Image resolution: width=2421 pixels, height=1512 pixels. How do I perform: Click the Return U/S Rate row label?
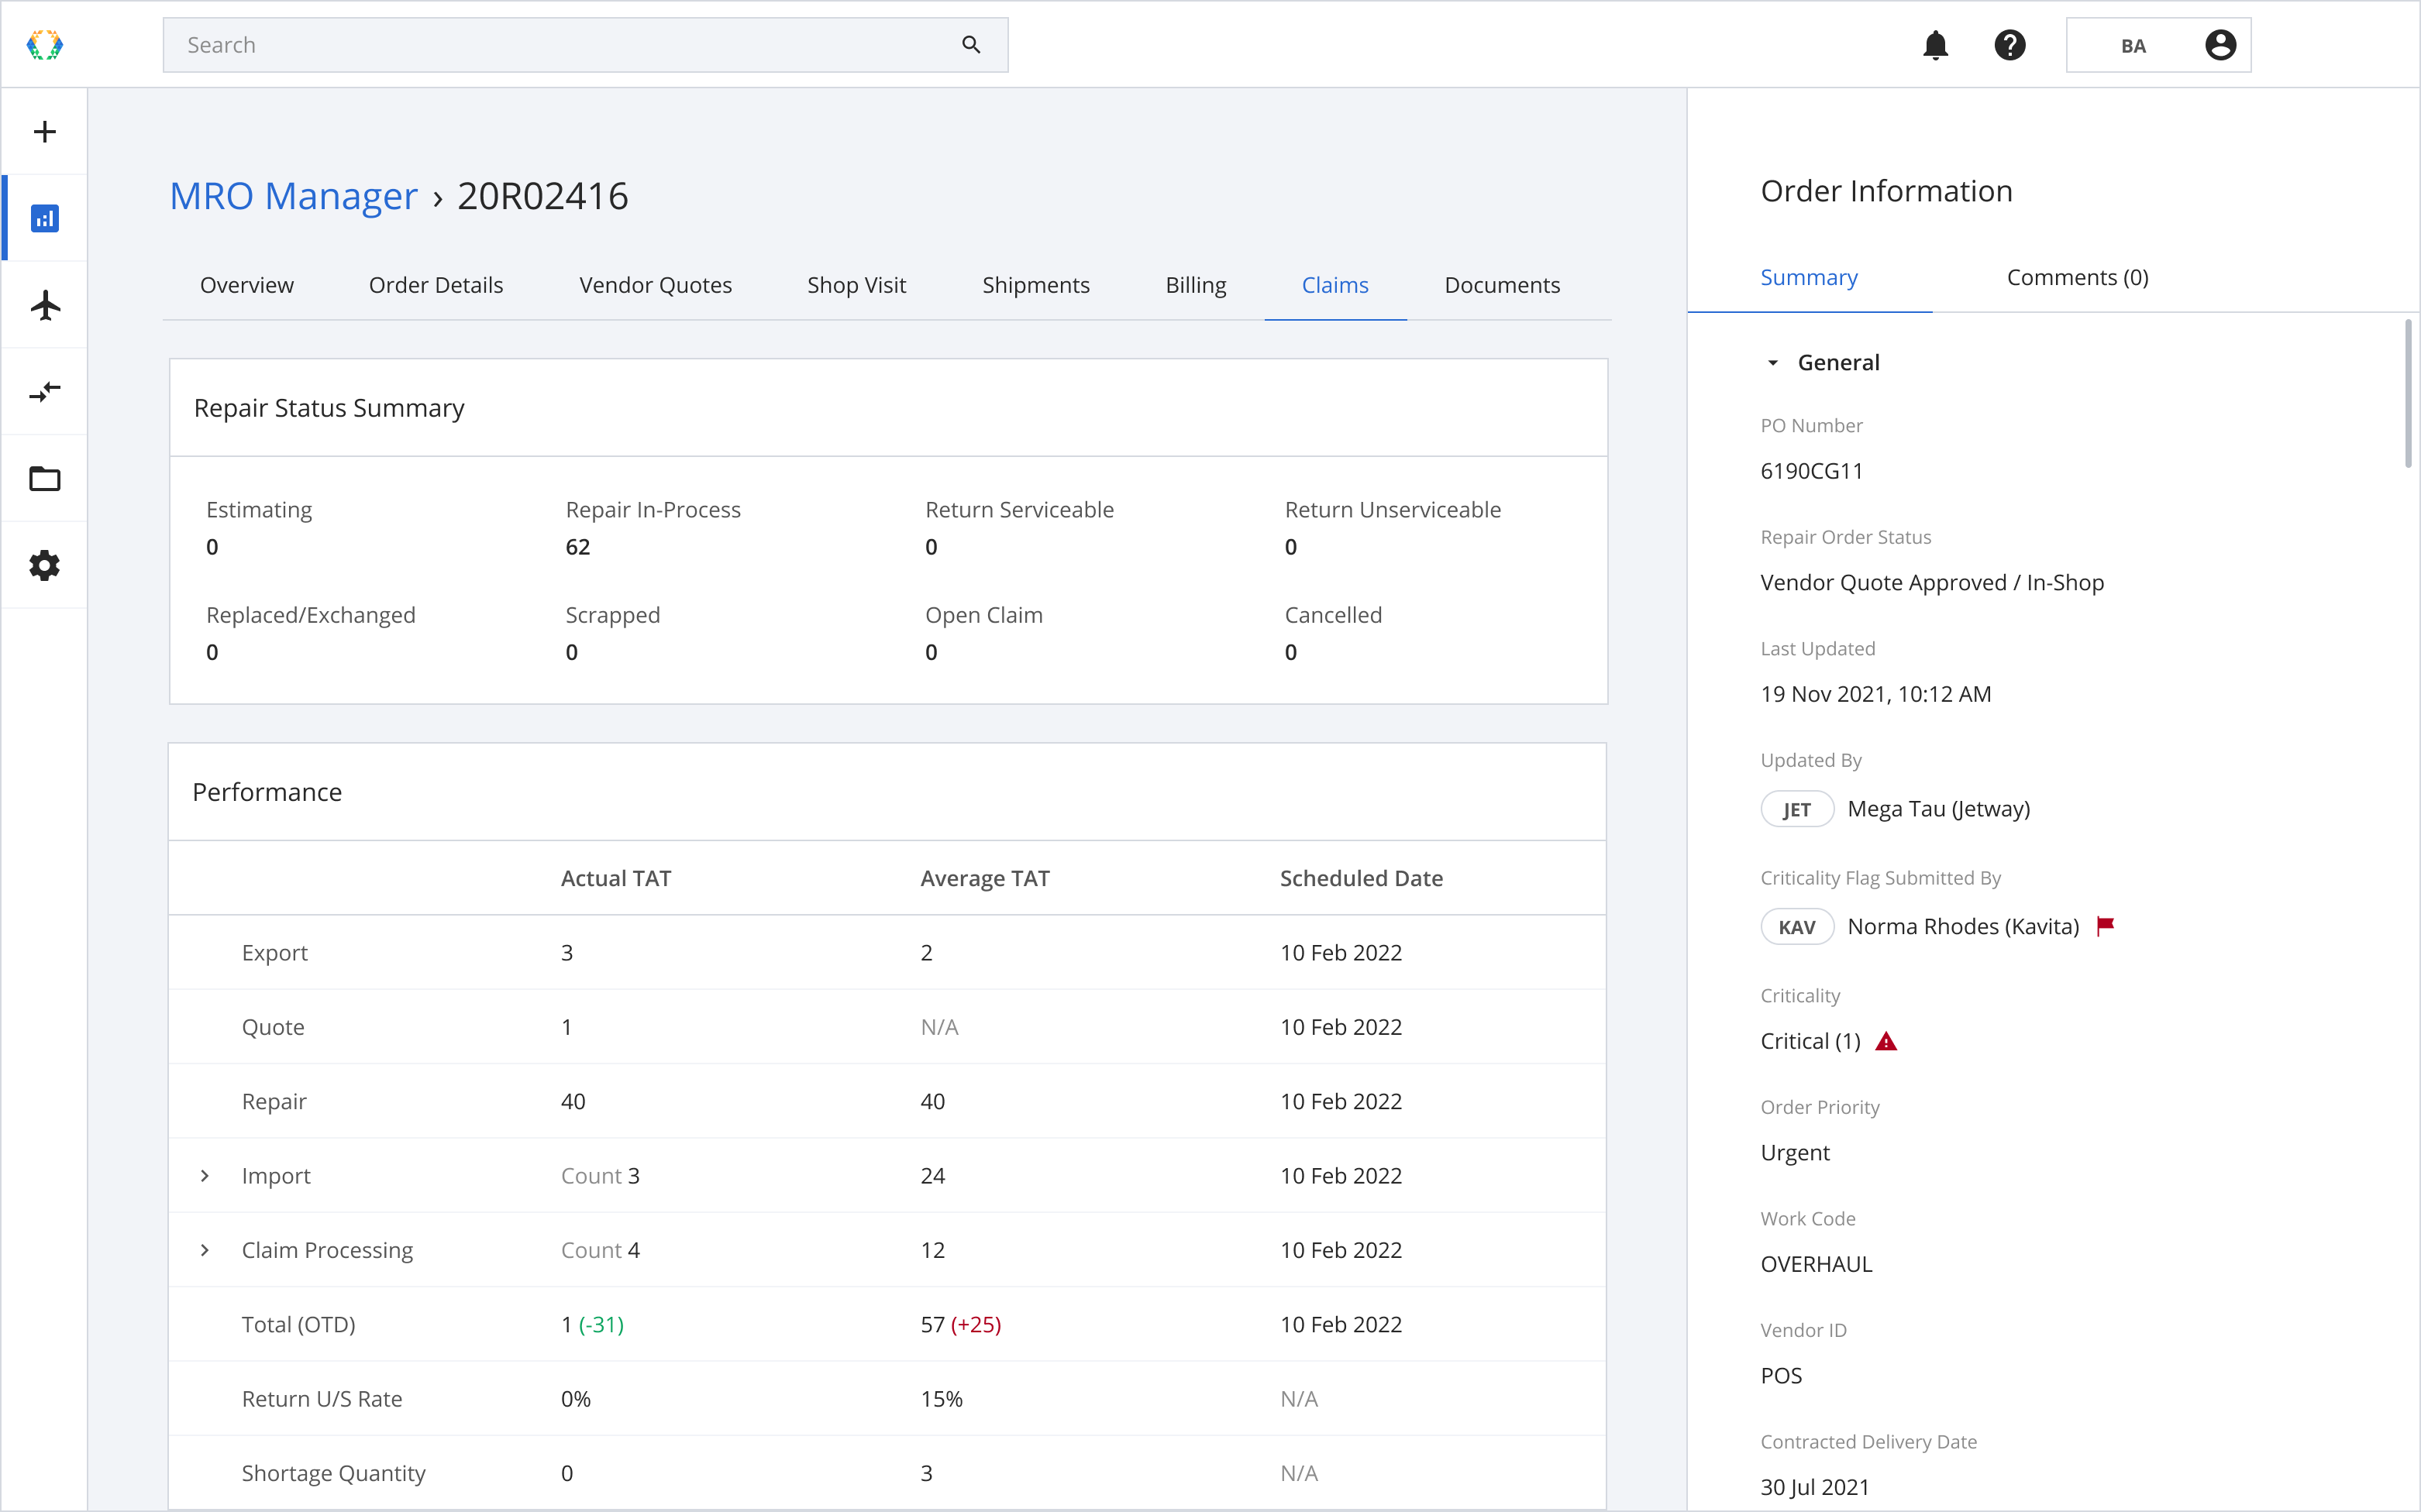coord(321,1399)
